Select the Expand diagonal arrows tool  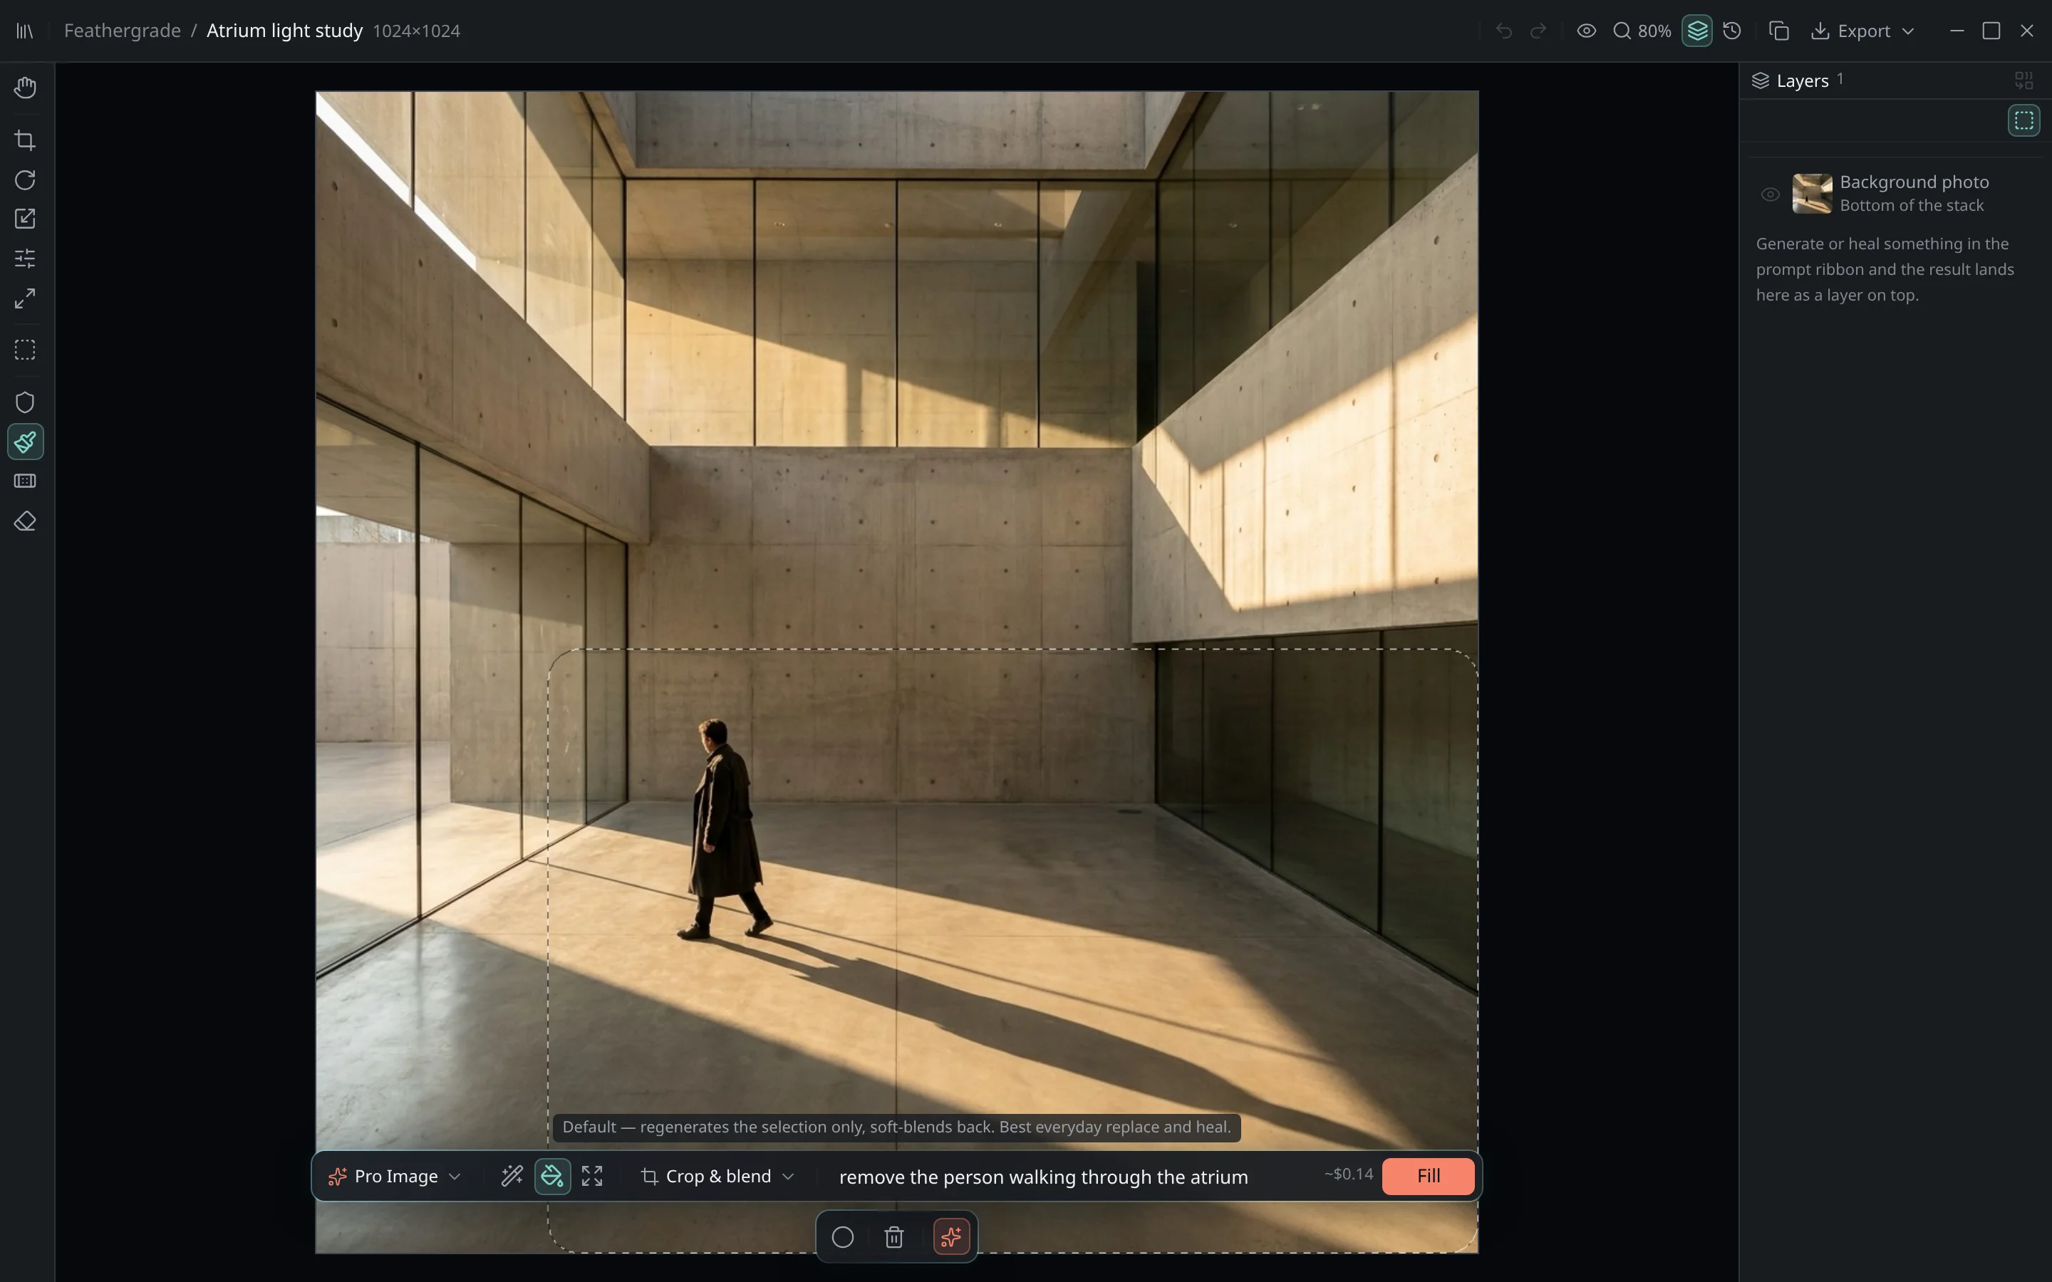point(26,298)
